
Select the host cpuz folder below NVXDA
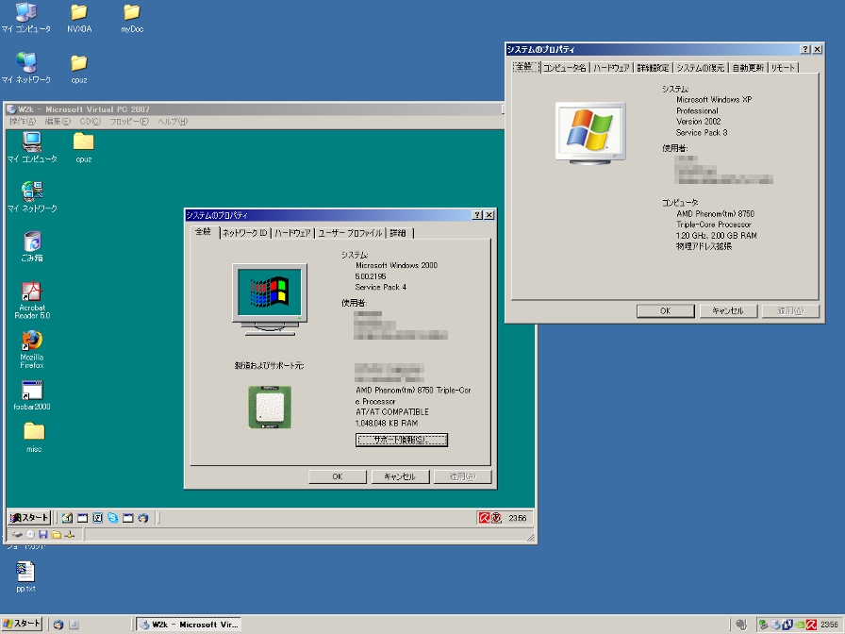click(x=79, y=69)
